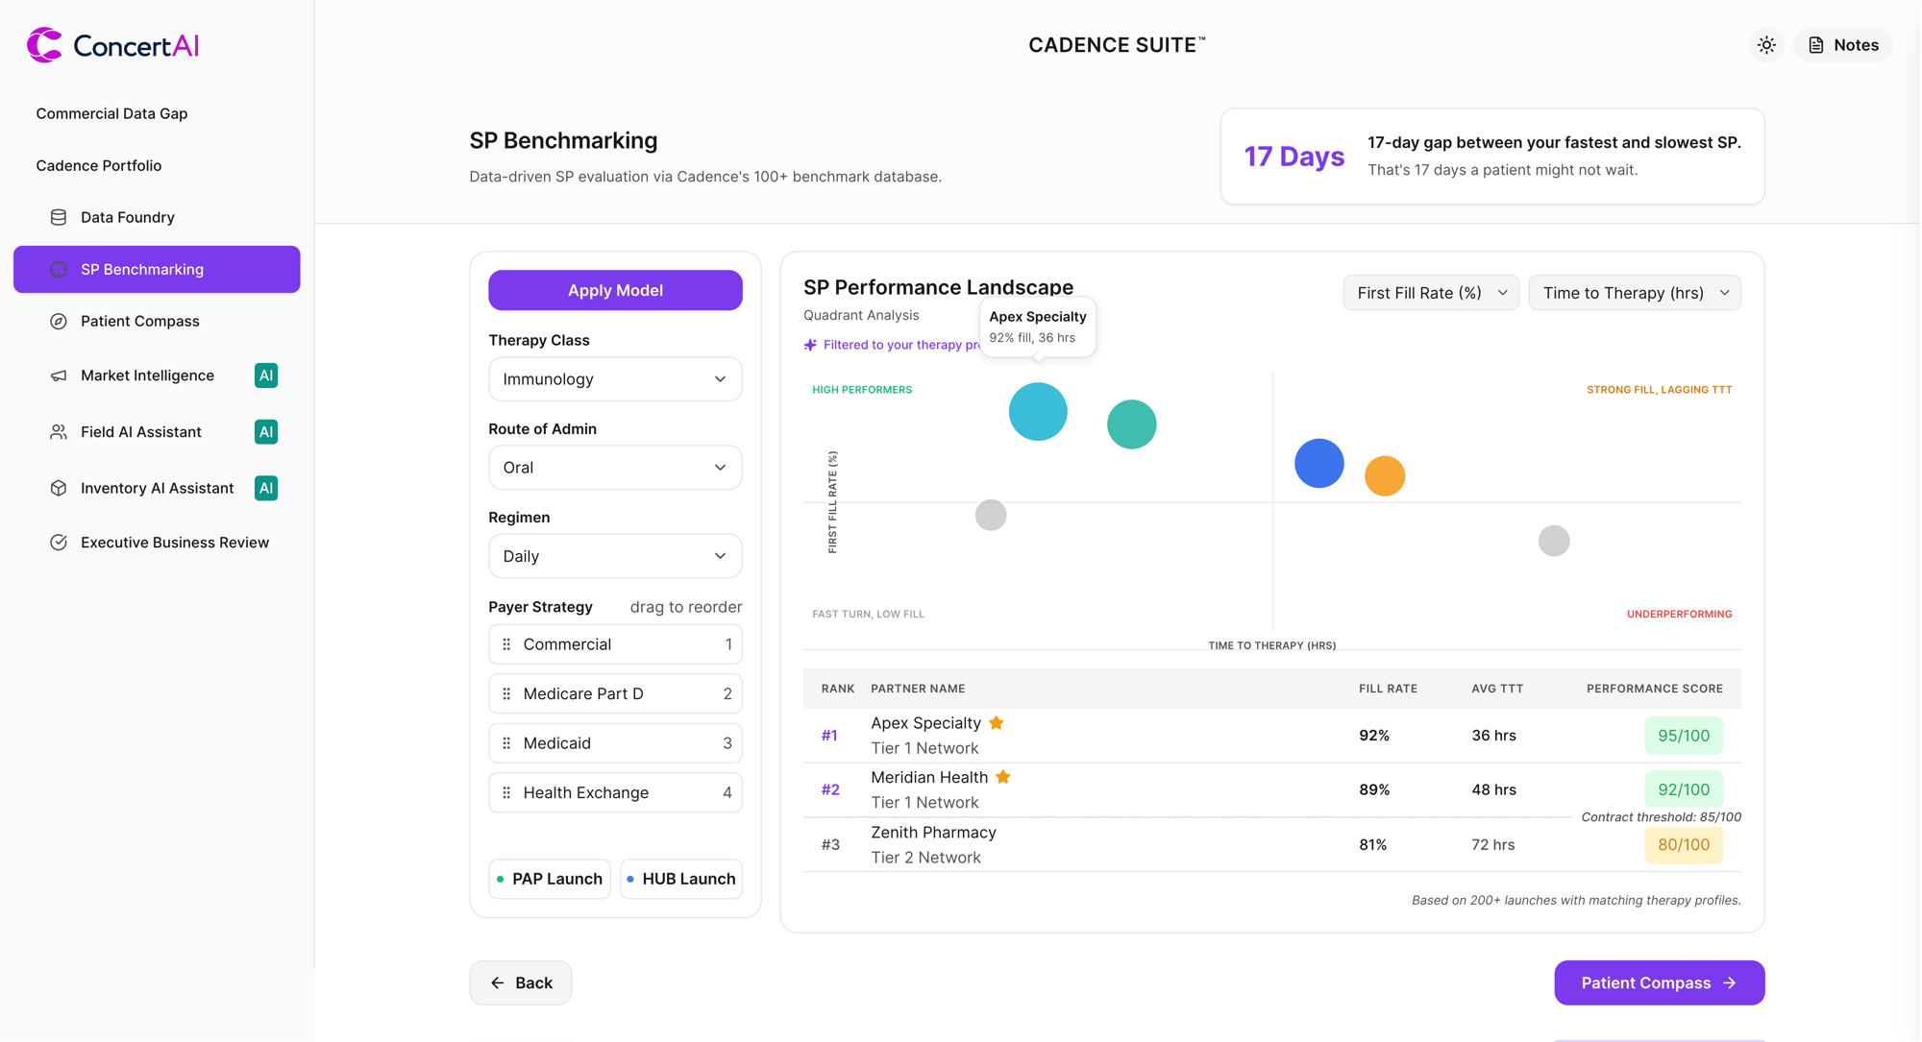Viewport: 1922px width, 1042px height.
Task: Open the First Fill Rate metric dropdown
Action: (1430, 292)
